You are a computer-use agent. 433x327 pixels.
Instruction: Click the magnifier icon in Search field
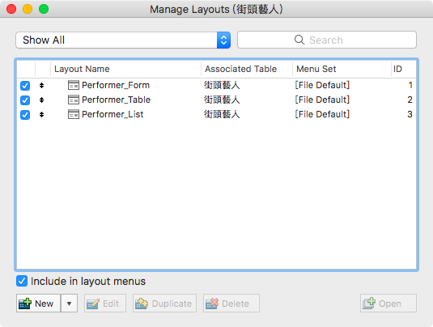coord(299,40)
